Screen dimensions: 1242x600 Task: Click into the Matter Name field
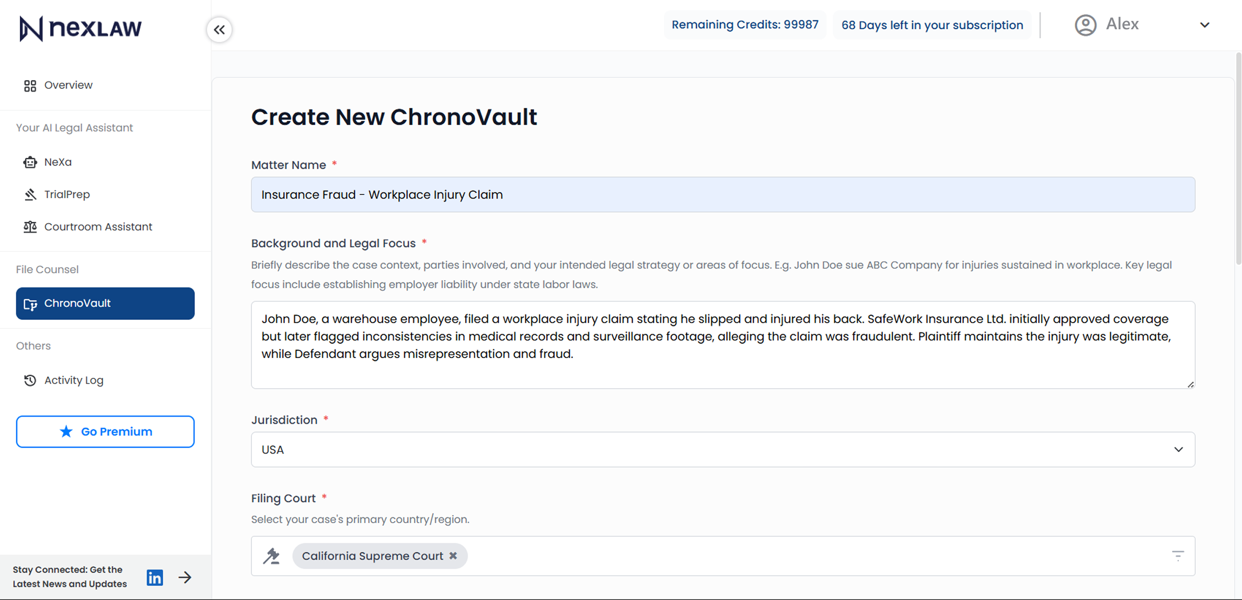(722, 194)
